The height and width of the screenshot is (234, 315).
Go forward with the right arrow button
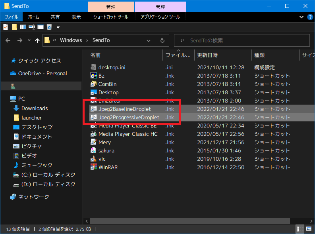tap(20, 40)
